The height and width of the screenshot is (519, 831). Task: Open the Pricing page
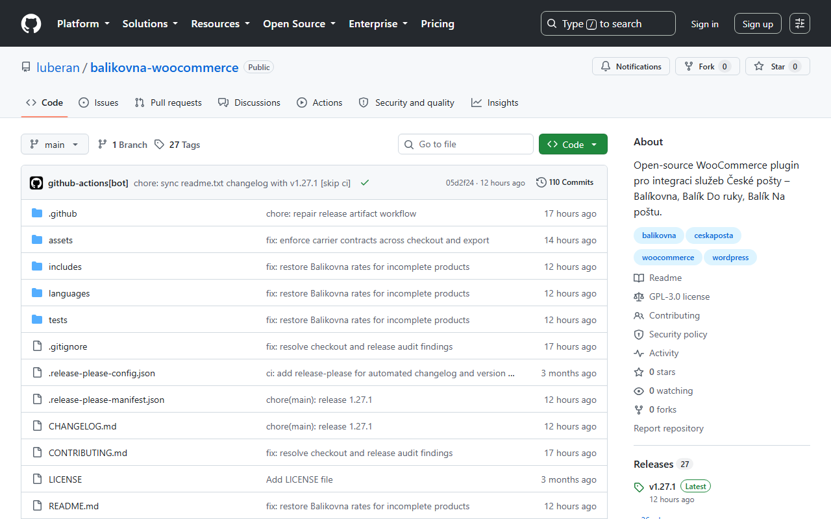tap(438, 23)
